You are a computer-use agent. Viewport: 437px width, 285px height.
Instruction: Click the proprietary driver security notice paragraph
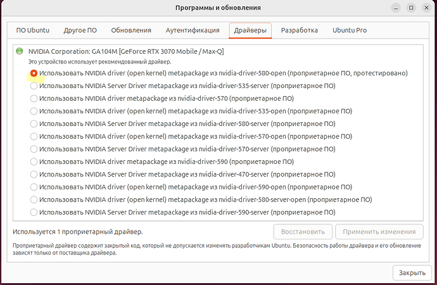click(217, 250)
